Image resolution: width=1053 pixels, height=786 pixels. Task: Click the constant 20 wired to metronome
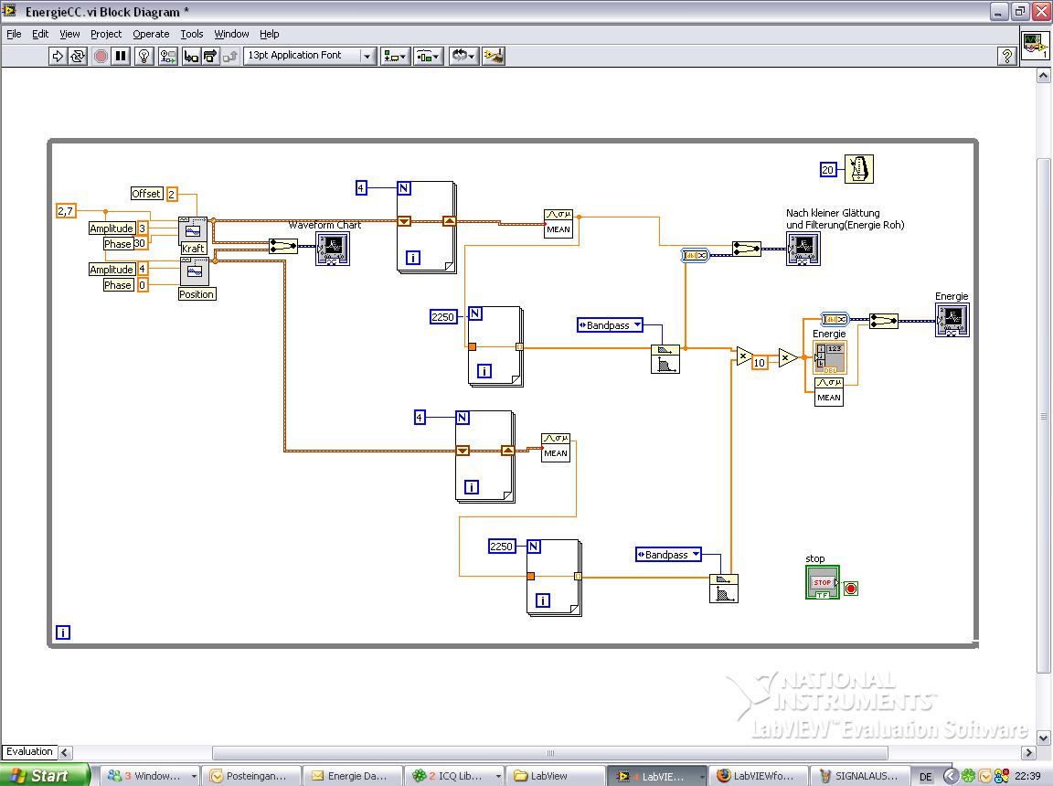(827, 170)
